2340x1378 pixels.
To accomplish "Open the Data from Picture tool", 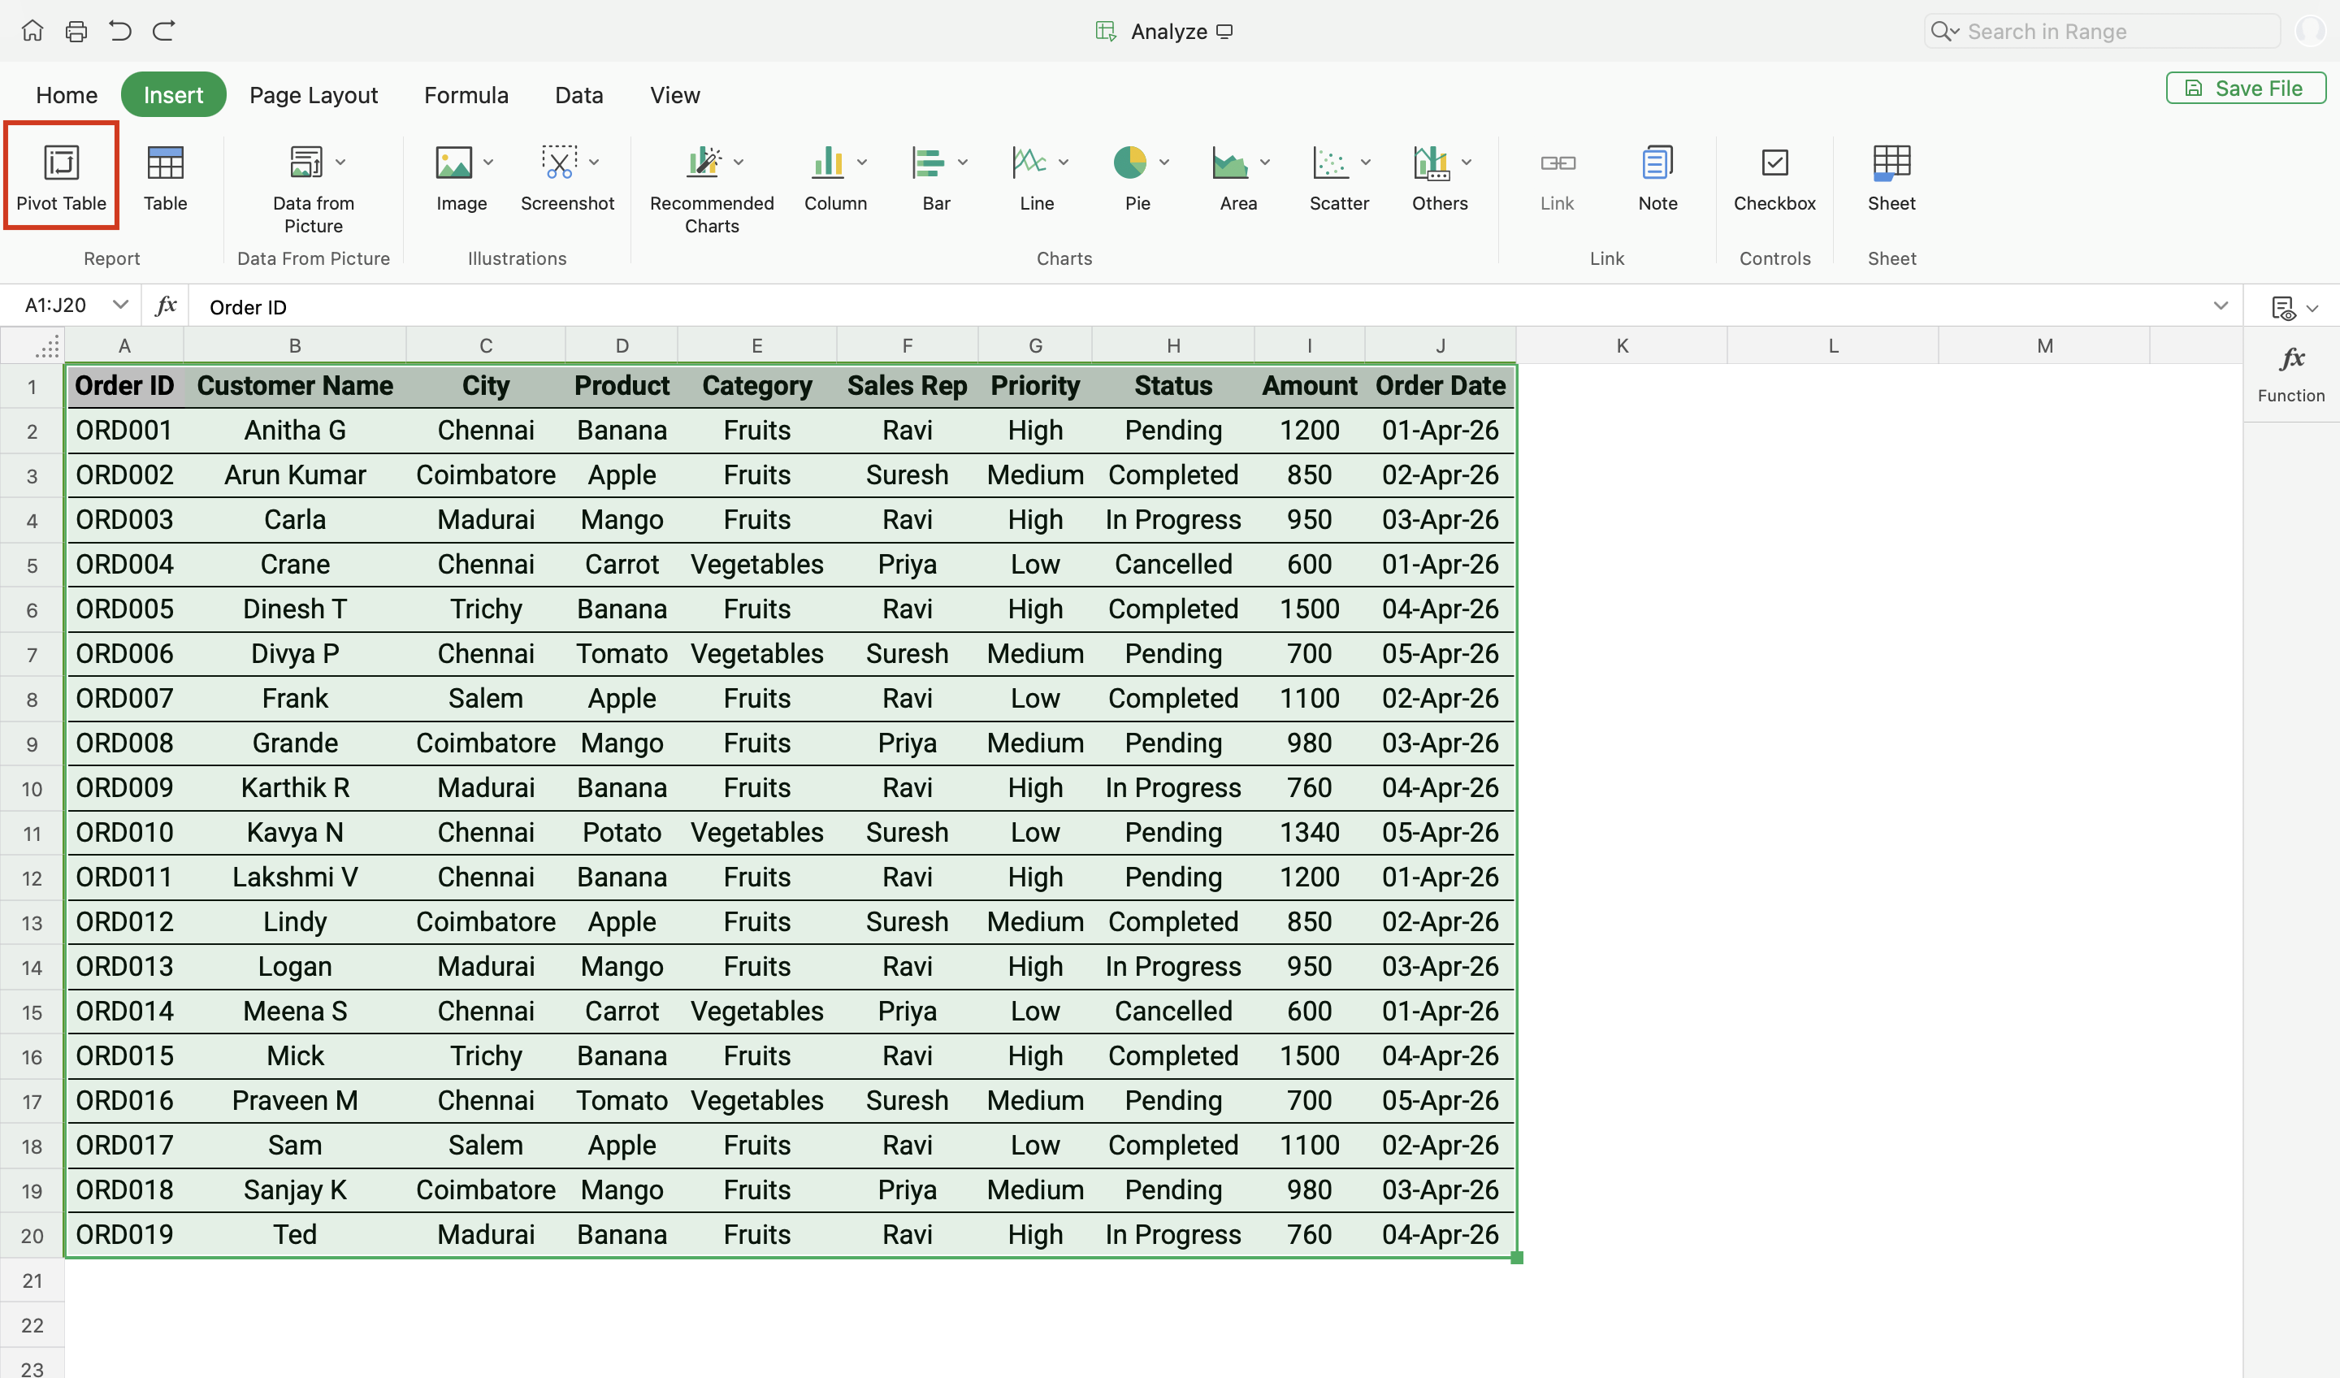I will point(305,163).
